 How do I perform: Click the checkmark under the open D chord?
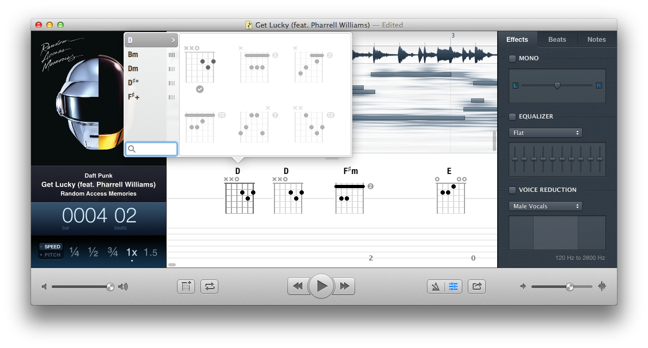[x=200, y=89]
